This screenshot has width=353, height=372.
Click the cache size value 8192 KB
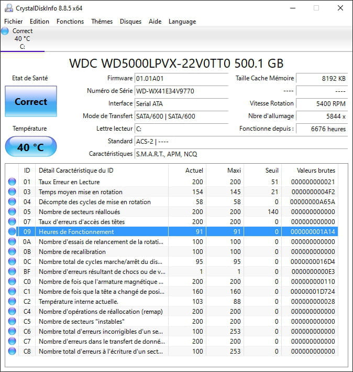pyautogui.click(x=322, y=79)
